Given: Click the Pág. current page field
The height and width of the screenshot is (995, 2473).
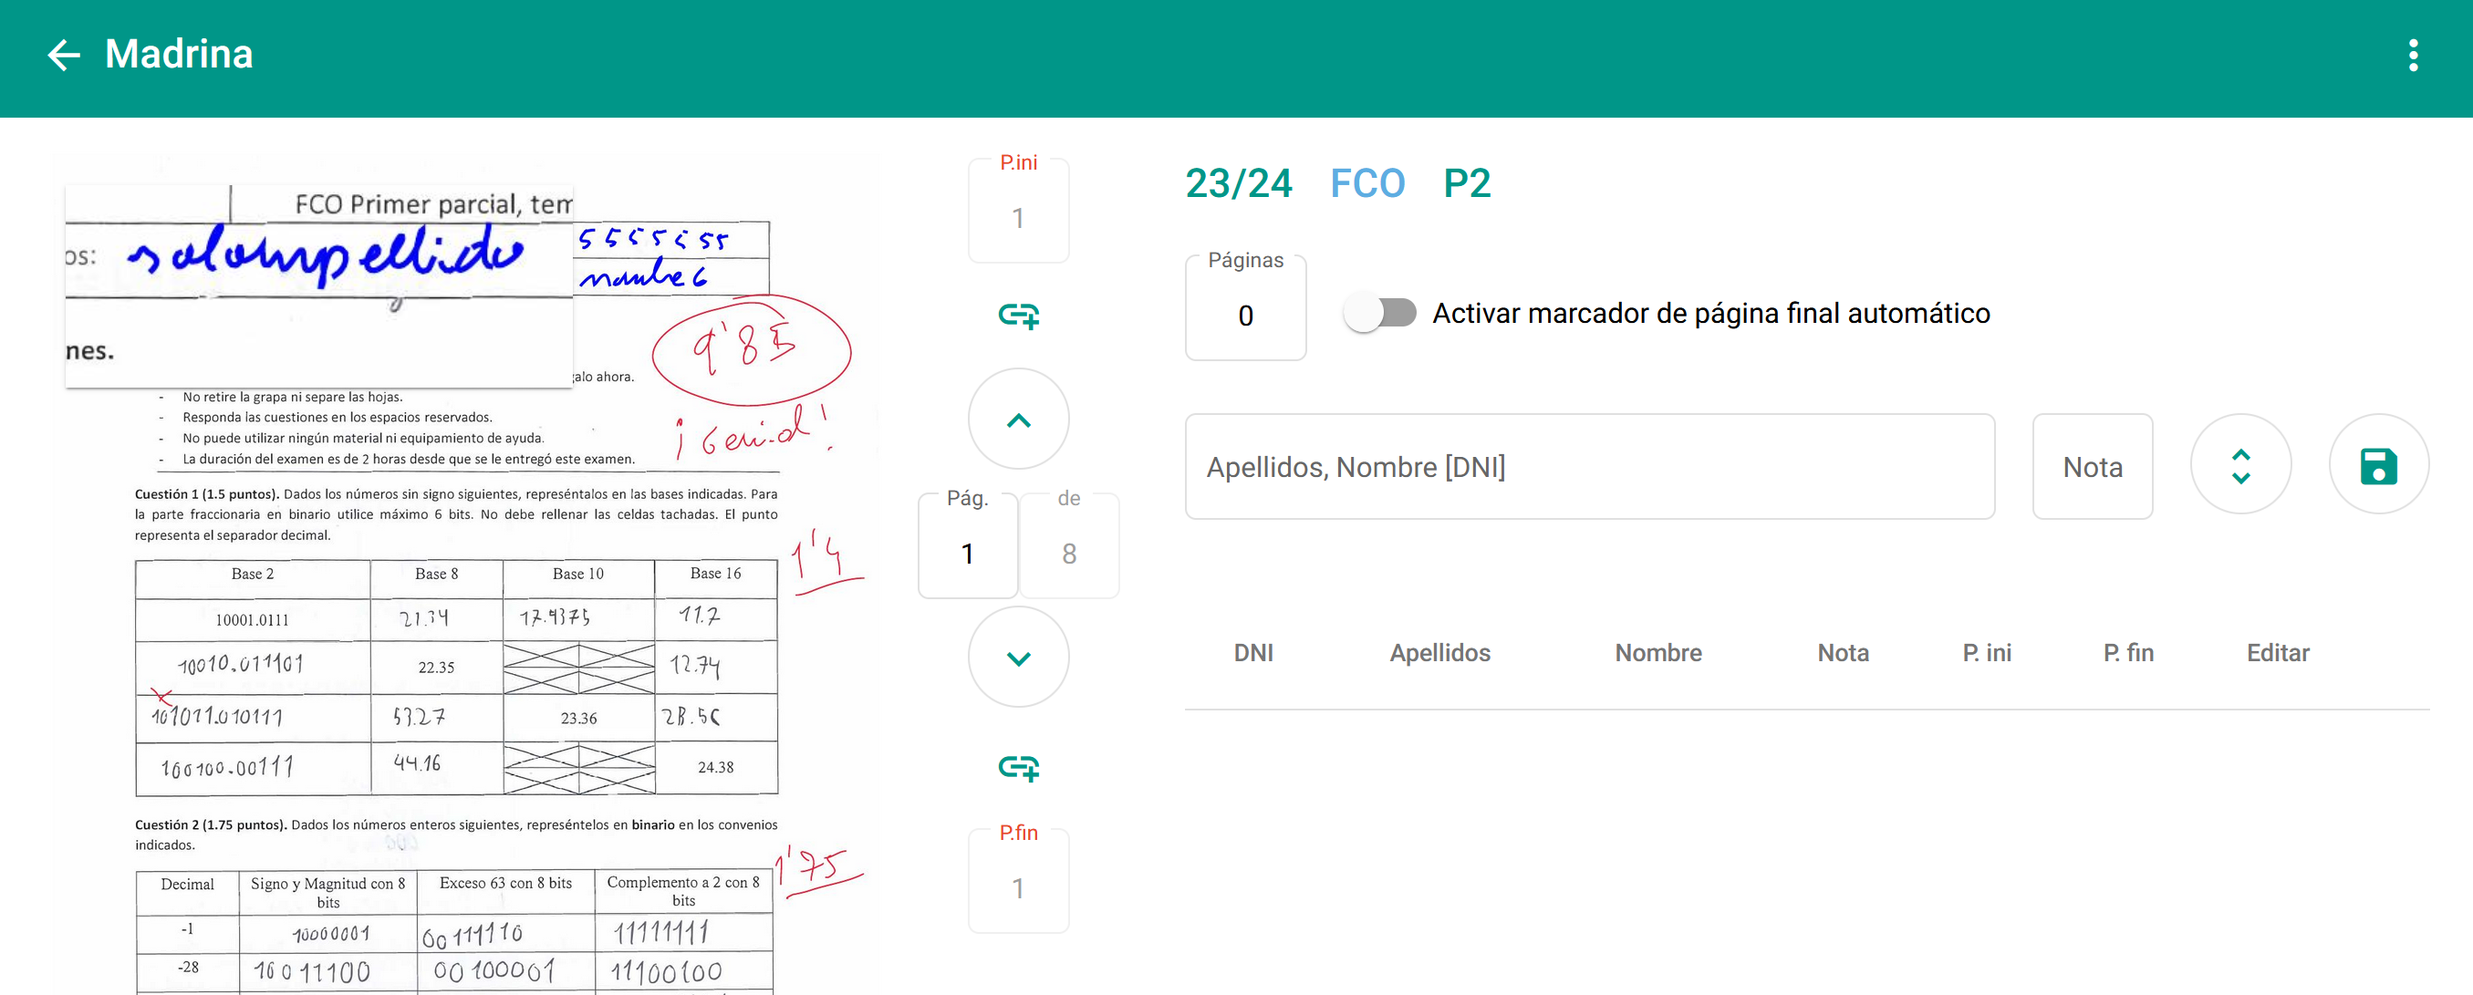Looking at the screenshot, I should (x=967, y=554).
